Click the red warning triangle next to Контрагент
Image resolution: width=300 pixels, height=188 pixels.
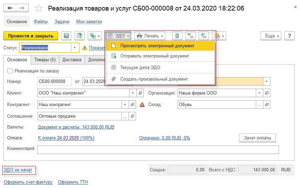[x=142, y=105]
